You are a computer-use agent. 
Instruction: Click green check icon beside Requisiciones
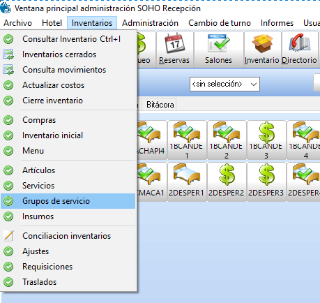[x=8, y=267]
